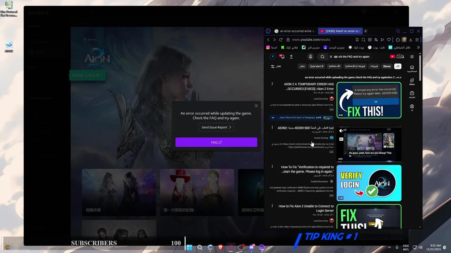This screenshot has width=451, height=253.
Task: Expand more bookmarks with the double chevron
Action: coord(418,47)
